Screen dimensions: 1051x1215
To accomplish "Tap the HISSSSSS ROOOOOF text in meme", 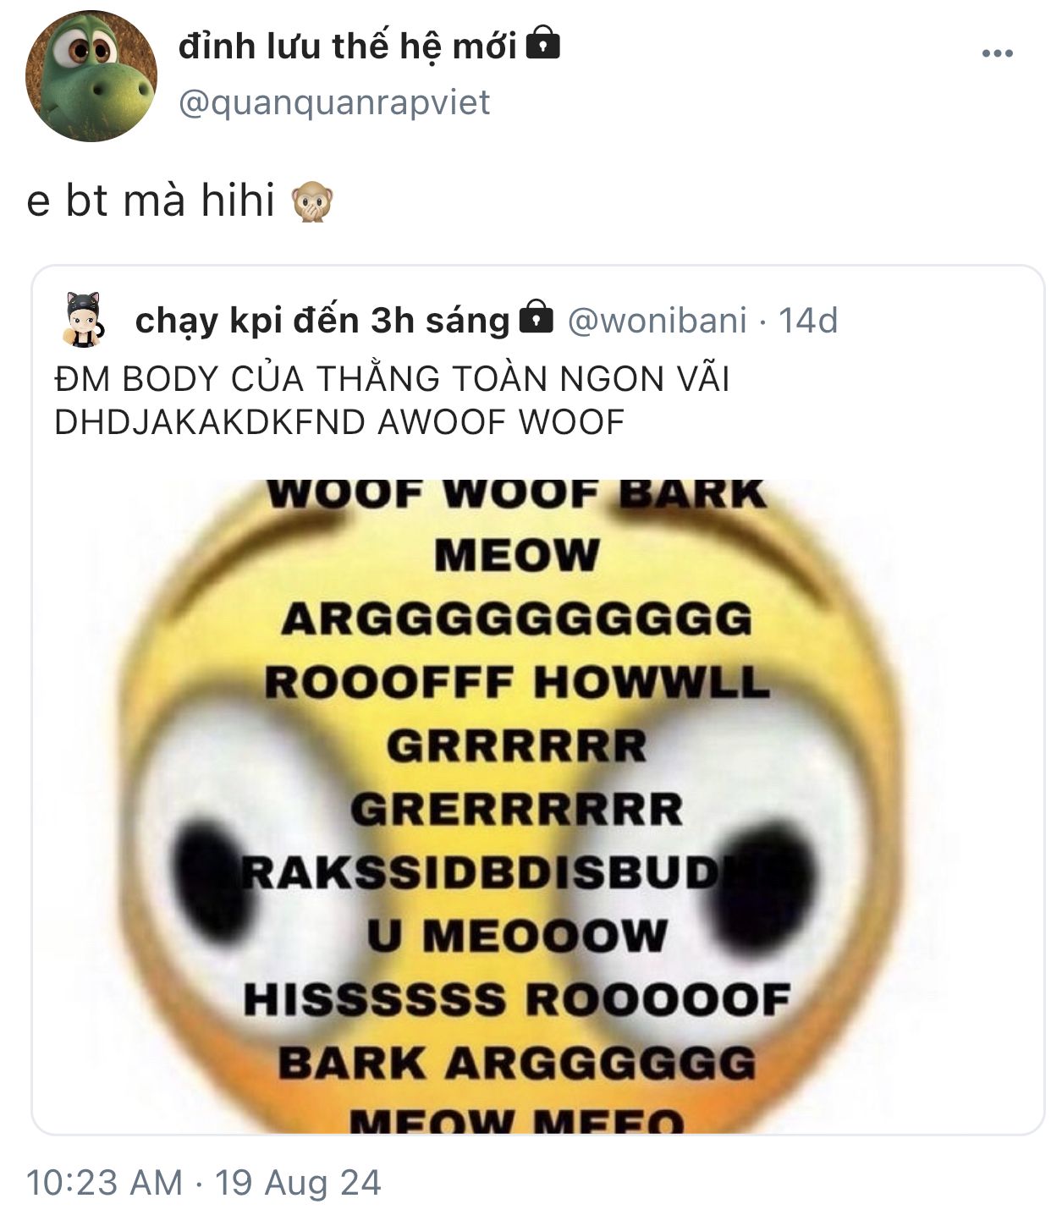I will click(517, 999).
